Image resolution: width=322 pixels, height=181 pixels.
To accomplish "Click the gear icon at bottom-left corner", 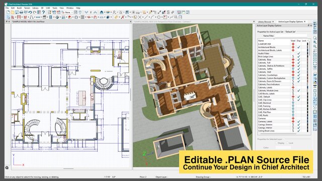I will click(x=7, y=167).
